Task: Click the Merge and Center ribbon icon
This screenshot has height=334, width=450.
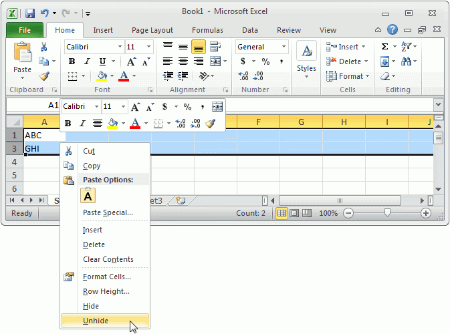Action: click(x=215, y=61)
